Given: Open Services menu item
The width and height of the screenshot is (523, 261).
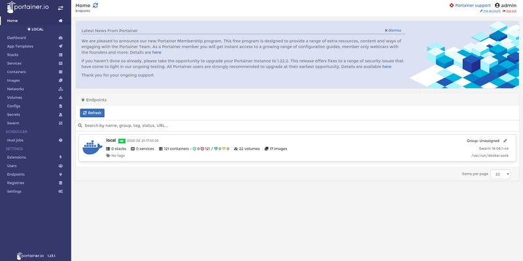Looking at the screenshot, I should coord(14,63).
